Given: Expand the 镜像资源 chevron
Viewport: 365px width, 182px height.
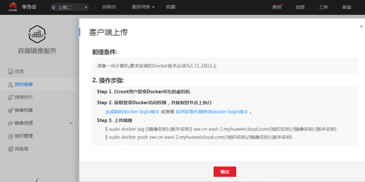Looking at the screenshot, I should point(71,123).
